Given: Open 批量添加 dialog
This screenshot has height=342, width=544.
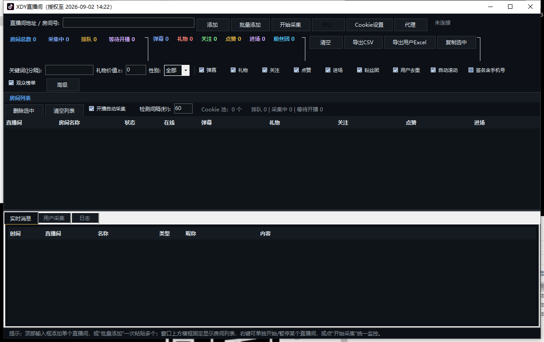Looking at the screenshot, I should [x=250, y=25].
